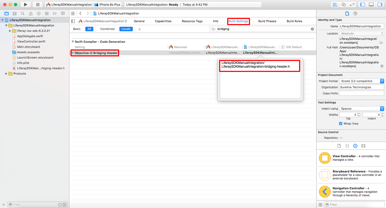Open the Build Phases tab
Image resolution: width=386 pixels, height=208 pixels.
[267, 21]
